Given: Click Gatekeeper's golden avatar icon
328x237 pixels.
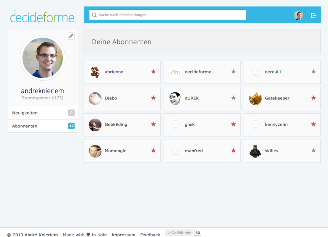Looking at the screenshot, I should pyautogui.click(x=255, y=99).
